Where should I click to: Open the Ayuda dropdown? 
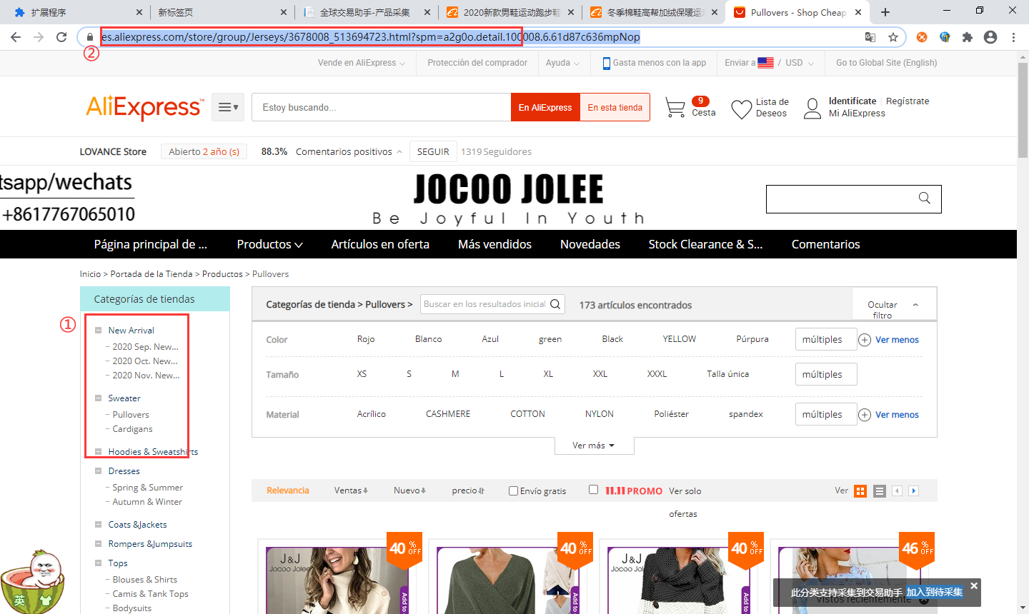point(562,63)
